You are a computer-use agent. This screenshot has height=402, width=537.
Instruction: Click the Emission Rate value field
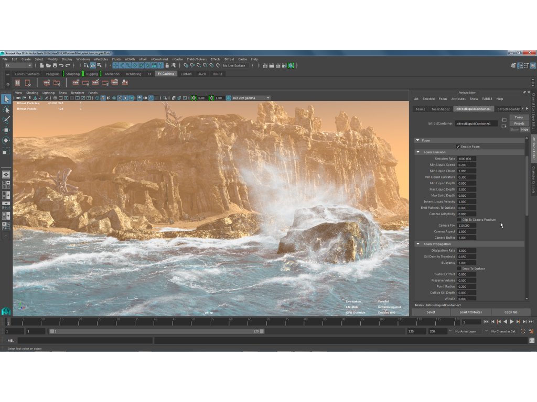(x=466, y=159)
